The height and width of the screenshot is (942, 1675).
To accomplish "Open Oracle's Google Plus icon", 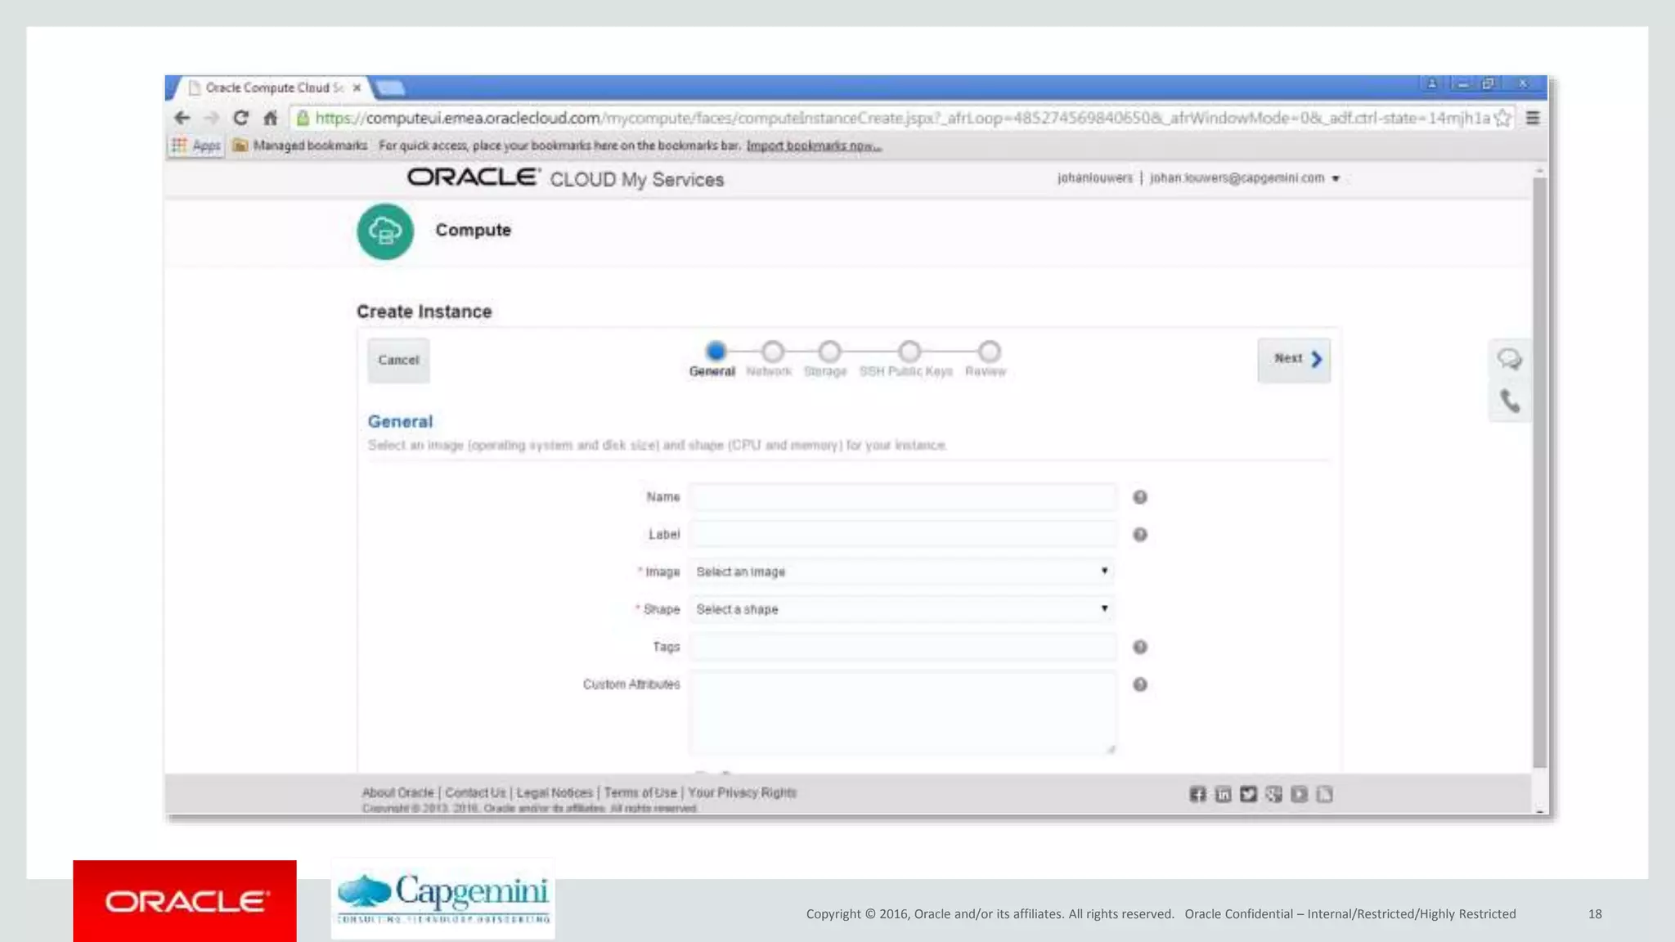I will coord(1273,795).
